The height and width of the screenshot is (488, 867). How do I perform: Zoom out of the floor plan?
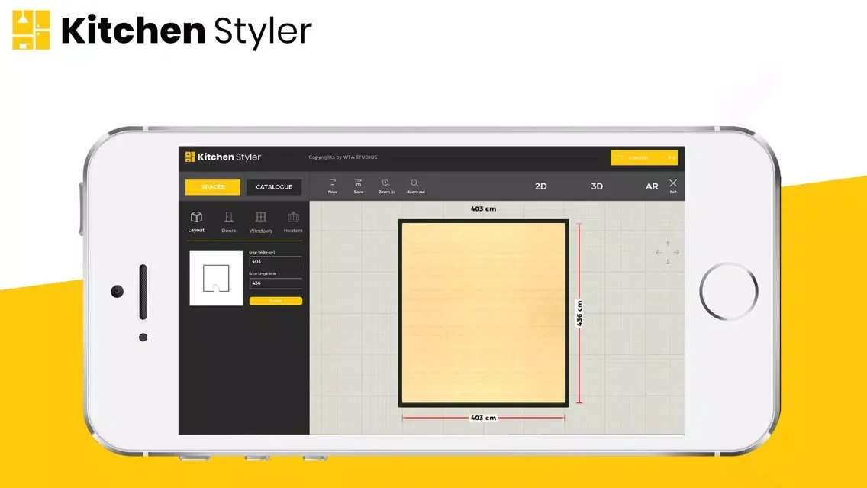pyautogui.click(x=416, y=186)
